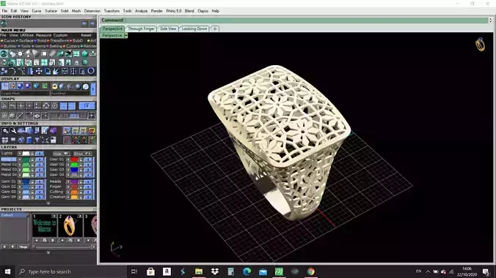496x278 pixels.
Task: Open the Surface menu in top menu bar
Action: [51, 11]
